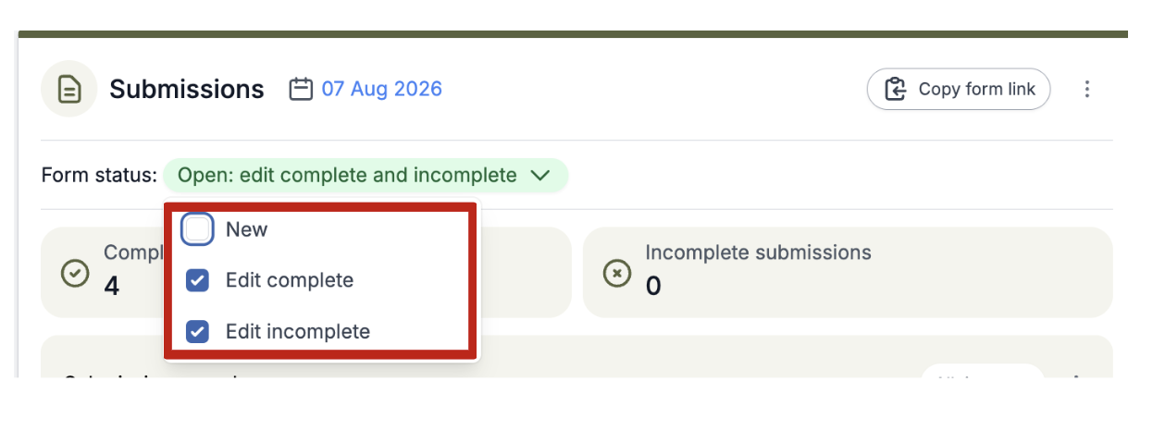Click the circled X incomplete submissions icon

pyautogui.click(x=616, y=273)
